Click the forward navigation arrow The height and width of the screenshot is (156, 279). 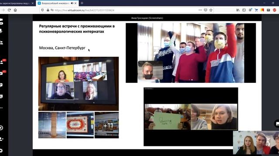(x=3, y=10)
